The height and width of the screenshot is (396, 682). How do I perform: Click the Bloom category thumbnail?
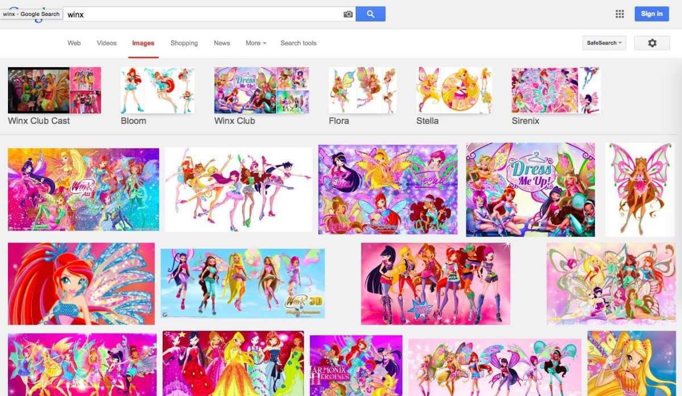pos(157,90)
